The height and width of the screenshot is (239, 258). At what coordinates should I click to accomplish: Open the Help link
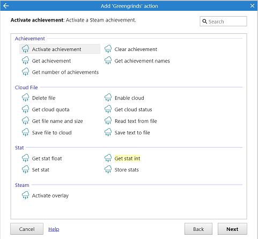[54, 229]
